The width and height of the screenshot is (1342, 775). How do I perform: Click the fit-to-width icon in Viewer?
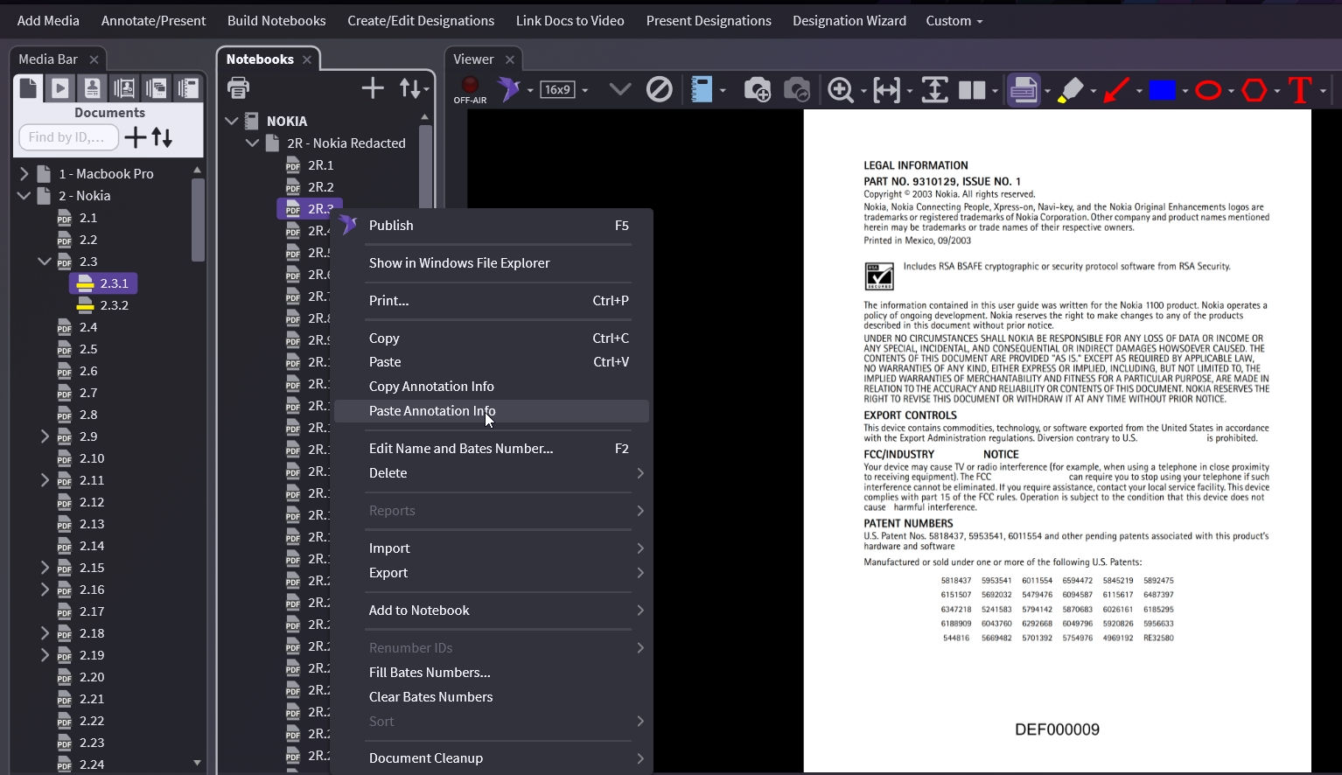[886, 90]
